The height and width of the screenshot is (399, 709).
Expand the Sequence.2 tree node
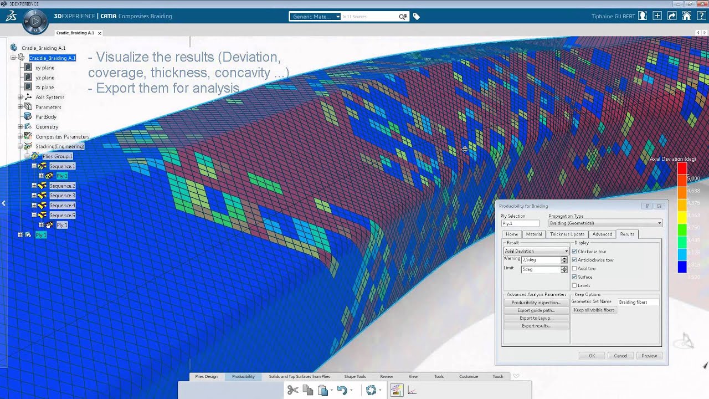coord(34,186)
